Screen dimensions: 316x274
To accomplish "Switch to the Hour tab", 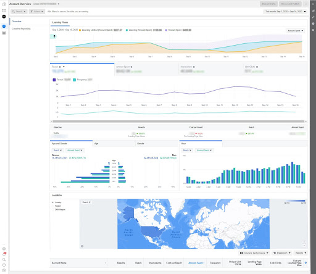I will 201,144.
